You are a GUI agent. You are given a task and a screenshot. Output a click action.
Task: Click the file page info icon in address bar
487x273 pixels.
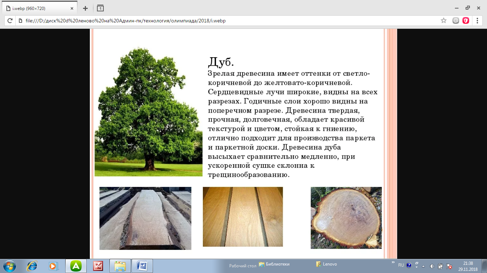[20, 21]
